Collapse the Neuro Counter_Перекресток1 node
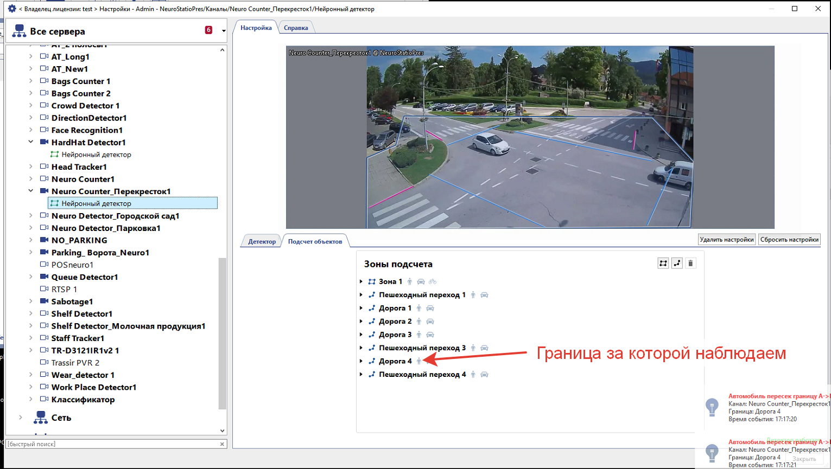The height and width of the screenshot is (469, 831). coord(31,191)
